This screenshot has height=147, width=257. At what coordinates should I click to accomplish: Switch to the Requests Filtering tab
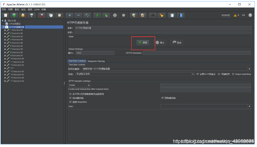96,61
